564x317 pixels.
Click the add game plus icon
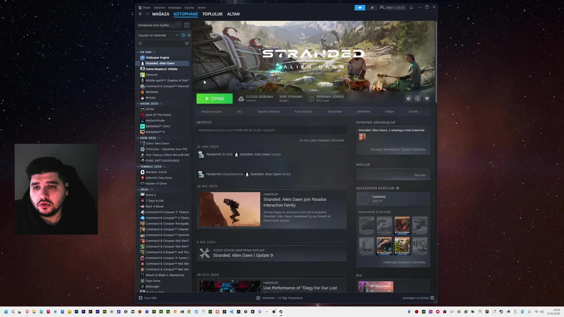pyautogui.click(x=141, y=298)
